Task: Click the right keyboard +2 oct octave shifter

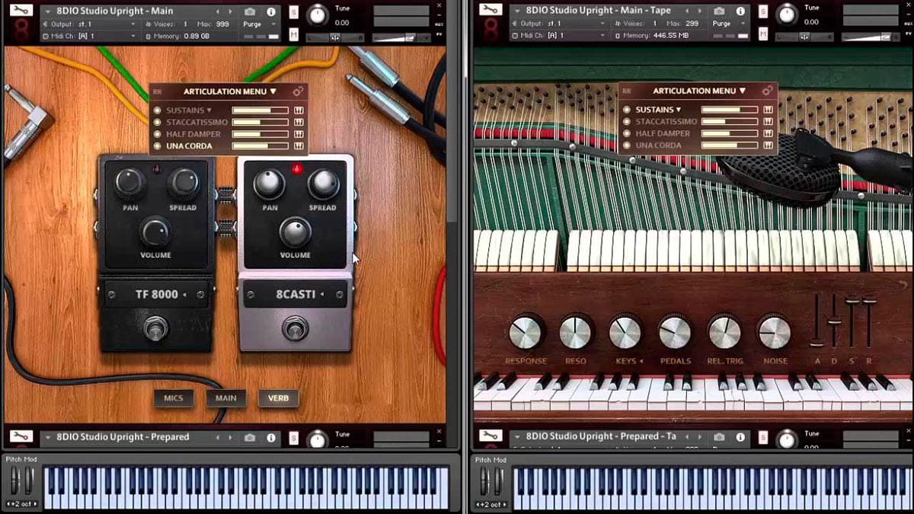Action: 491,504
